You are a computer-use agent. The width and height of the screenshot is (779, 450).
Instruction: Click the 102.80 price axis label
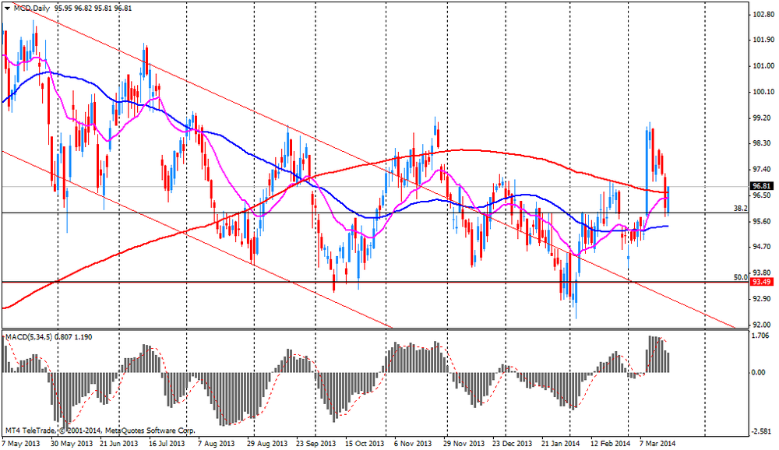[763, 15]
